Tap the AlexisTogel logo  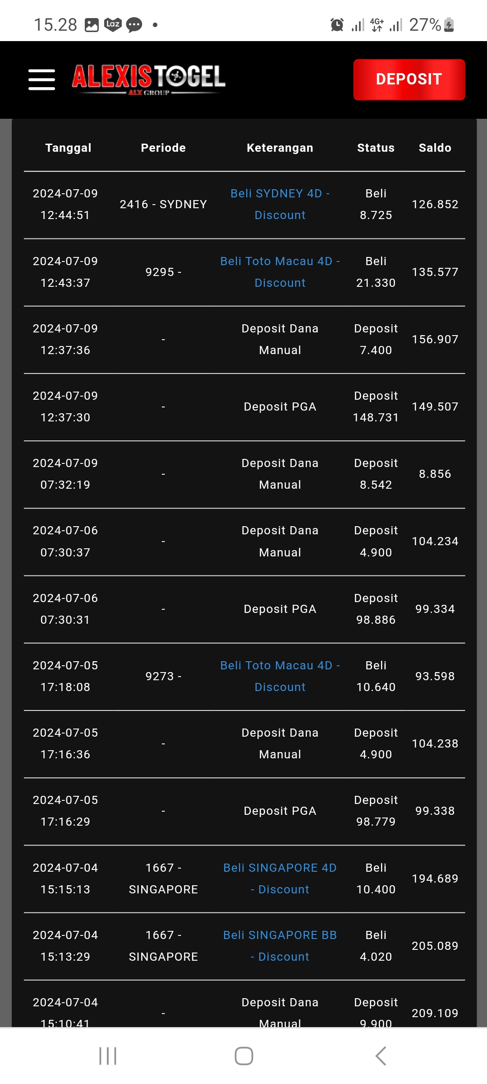coord(149,79)
